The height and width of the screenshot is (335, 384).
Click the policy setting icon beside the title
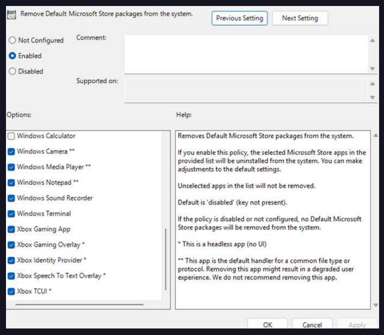point(11,15)
